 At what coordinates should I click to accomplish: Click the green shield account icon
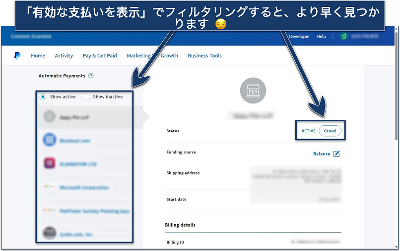[x=343, y=37]
